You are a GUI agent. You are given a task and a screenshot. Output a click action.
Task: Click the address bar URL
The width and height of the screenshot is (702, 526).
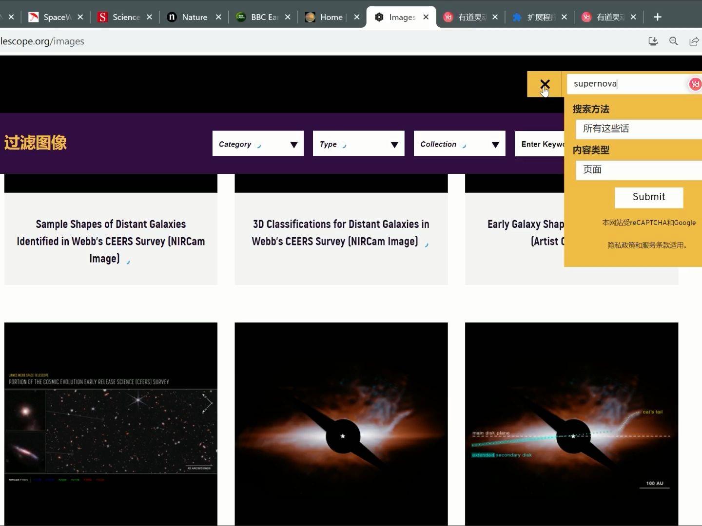tap(42, 41)
